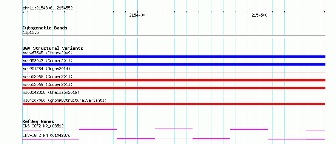Open the INS-IGF2|NR_003512 transcript label
Image resolution: width=336 pixels, height=144 pixels.
[x=43, y=126]
